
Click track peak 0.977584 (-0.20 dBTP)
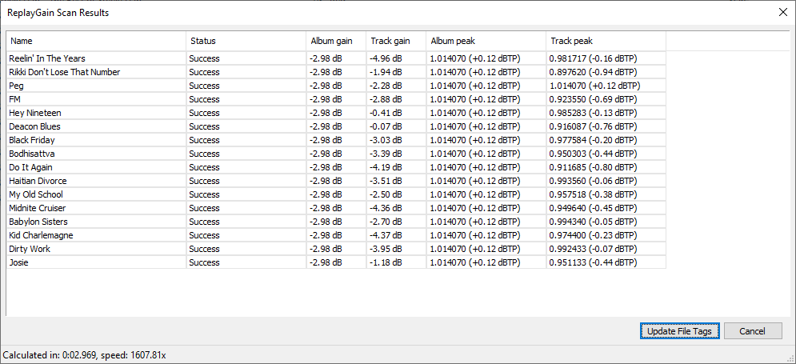(593, 140)
